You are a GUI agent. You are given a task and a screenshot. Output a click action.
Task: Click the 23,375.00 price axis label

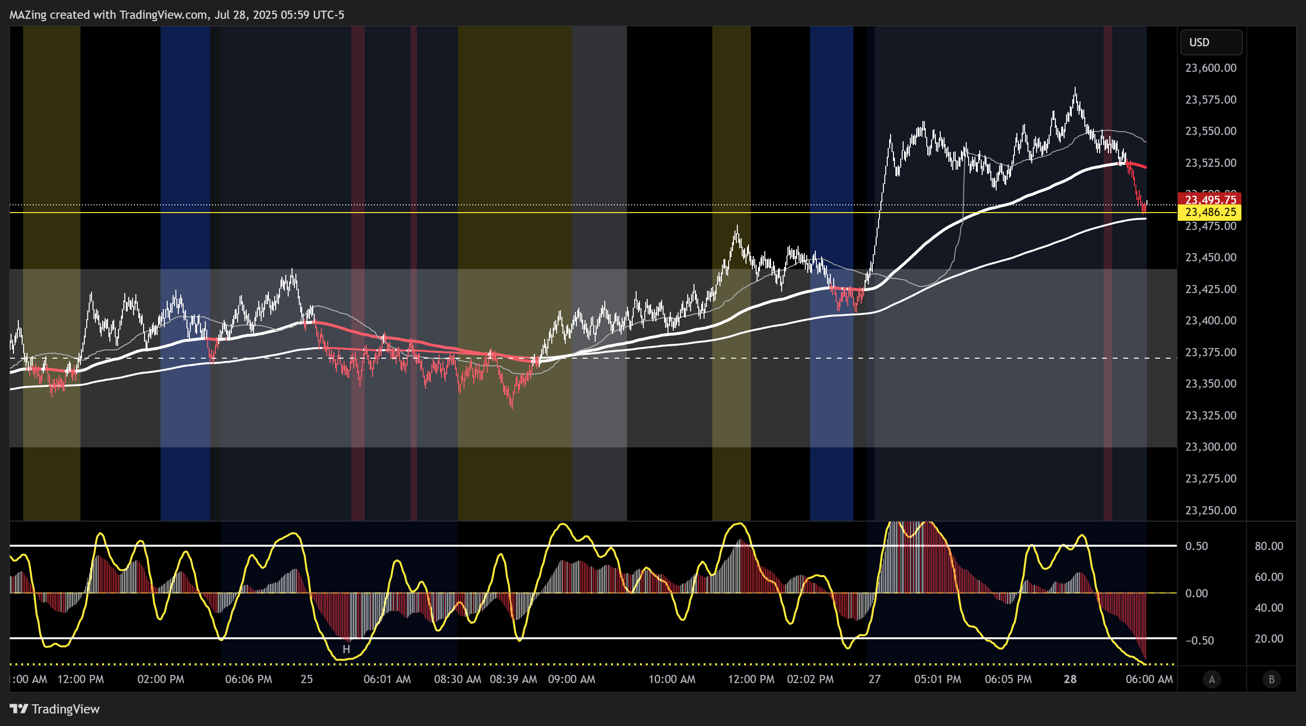coord(1210,352)
